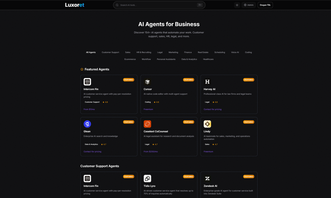Select the Scheduling category tab
331x198 pixels.
pyautogui.click(x=220, y=52)
